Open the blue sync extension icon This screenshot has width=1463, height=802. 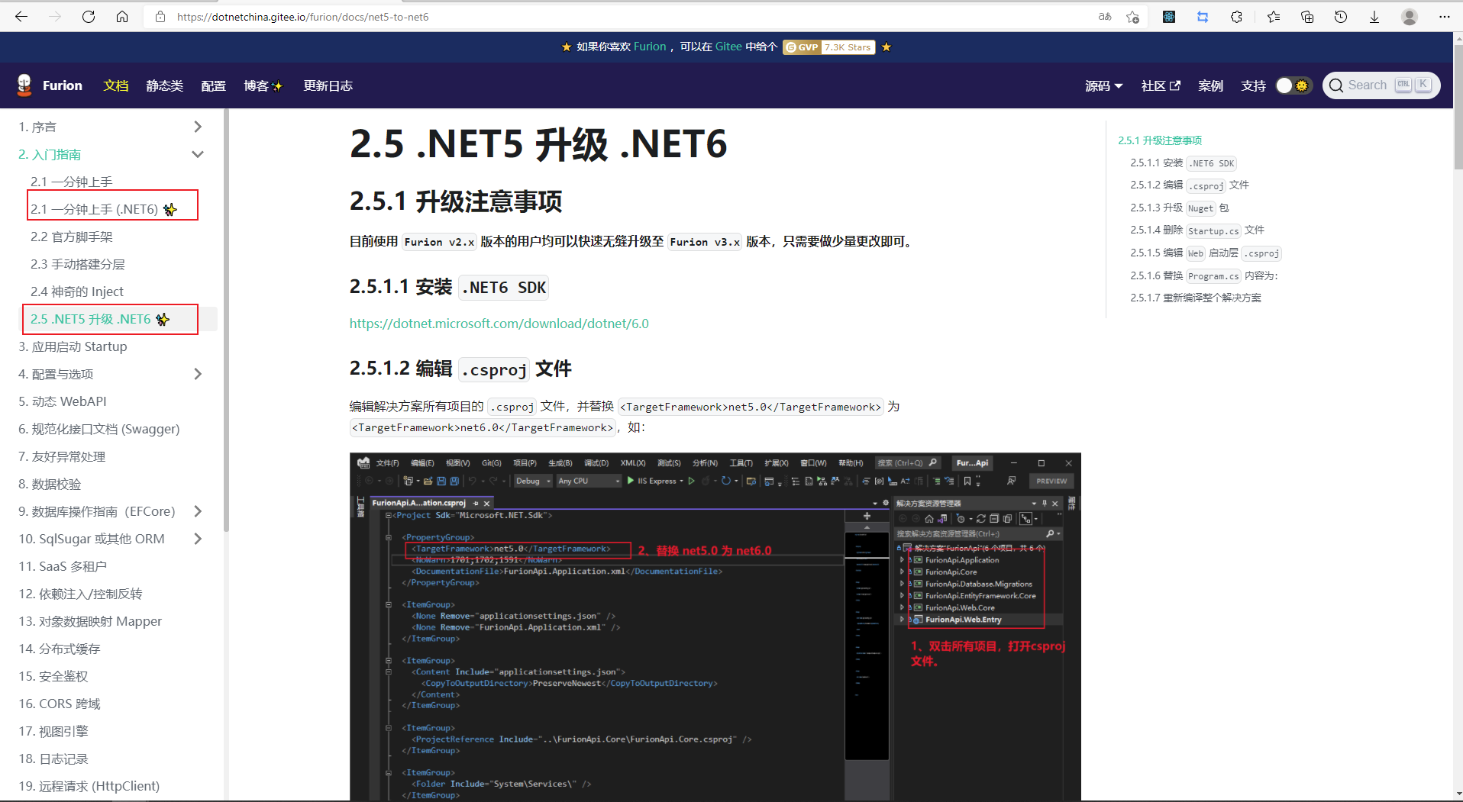pos(1203,17)
